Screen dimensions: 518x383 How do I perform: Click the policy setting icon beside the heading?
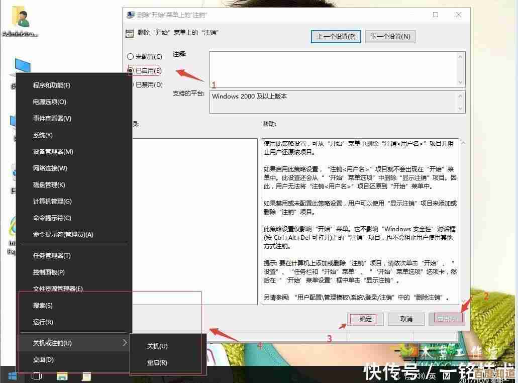pyautogui.click(x=130, y=33)
